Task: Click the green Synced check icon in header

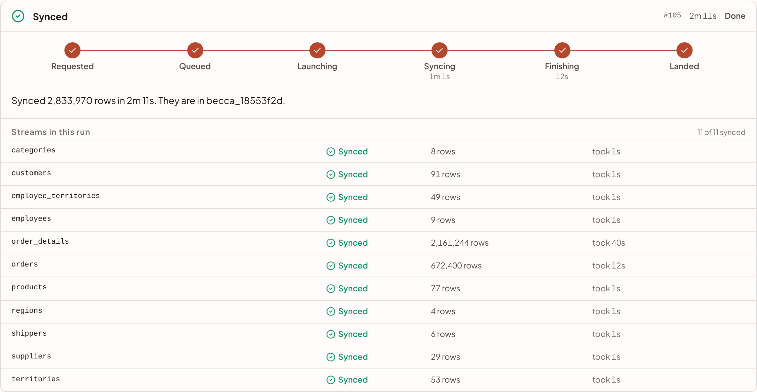Action: point(18,16)
